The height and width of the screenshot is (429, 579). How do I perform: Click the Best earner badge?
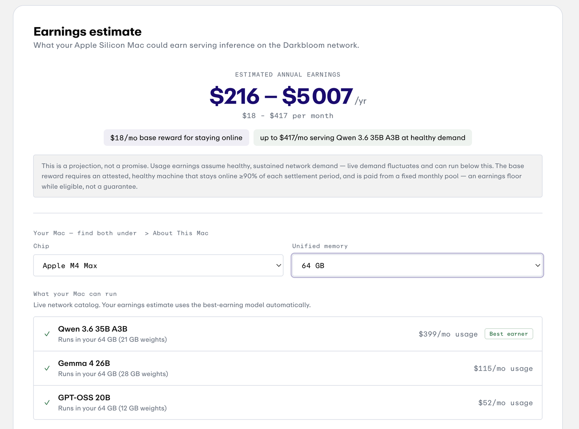(x=508, y=334)
